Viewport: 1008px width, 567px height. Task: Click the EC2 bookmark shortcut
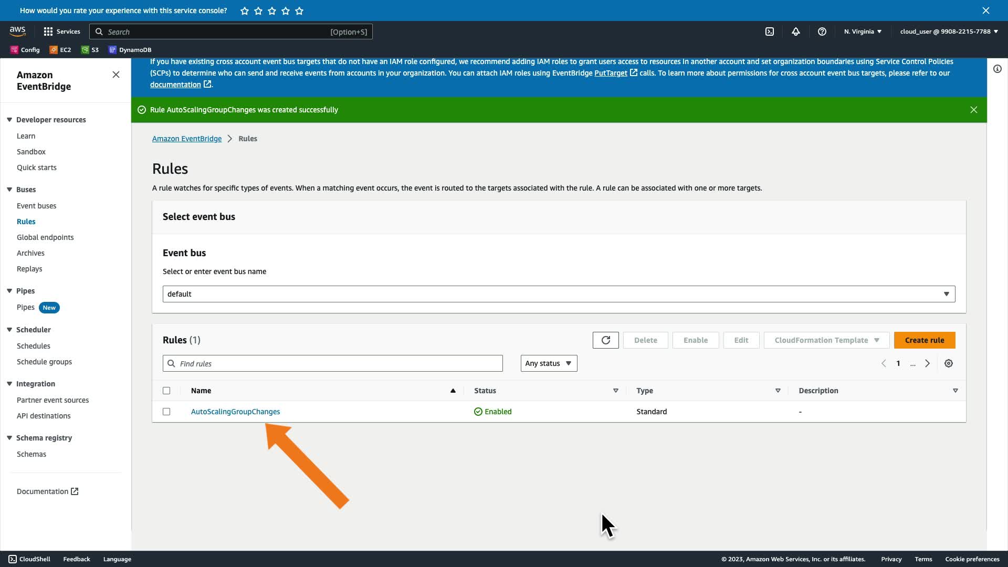click(60, 50)
